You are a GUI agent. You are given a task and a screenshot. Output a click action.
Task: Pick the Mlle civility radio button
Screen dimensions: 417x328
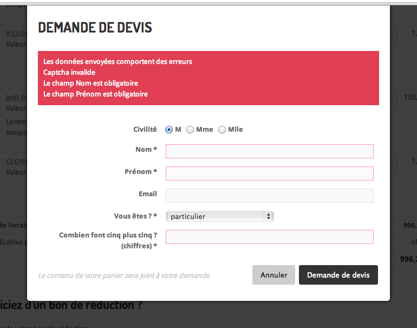click(x=222, y=130)
